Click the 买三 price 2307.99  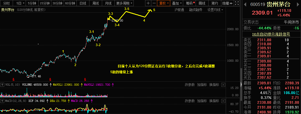[264, 69]
